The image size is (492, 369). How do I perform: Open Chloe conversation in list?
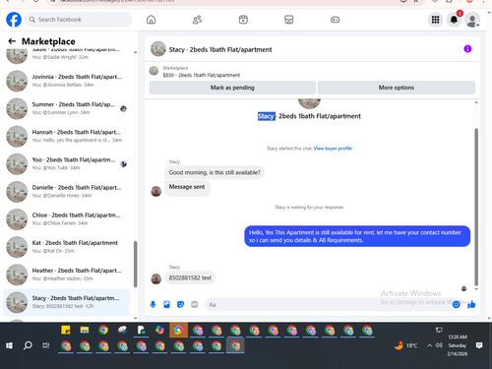point(66,219)
